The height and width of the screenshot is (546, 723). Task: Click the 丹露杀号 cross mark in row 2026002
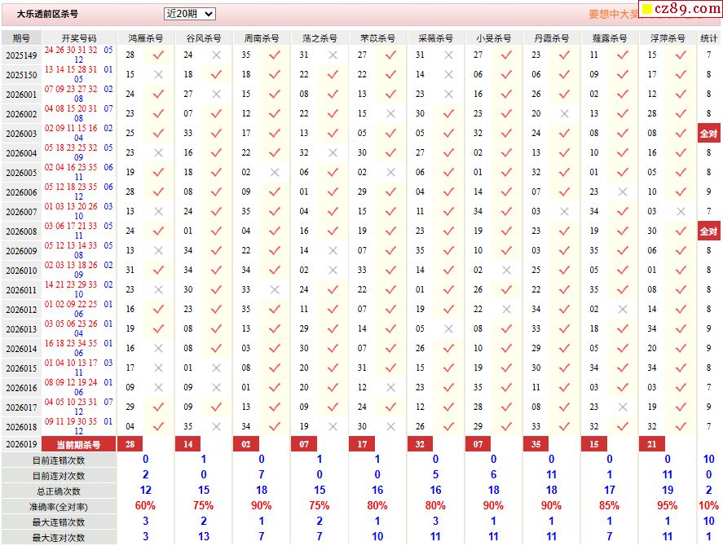pyautogui.click(x=564, y=114)
